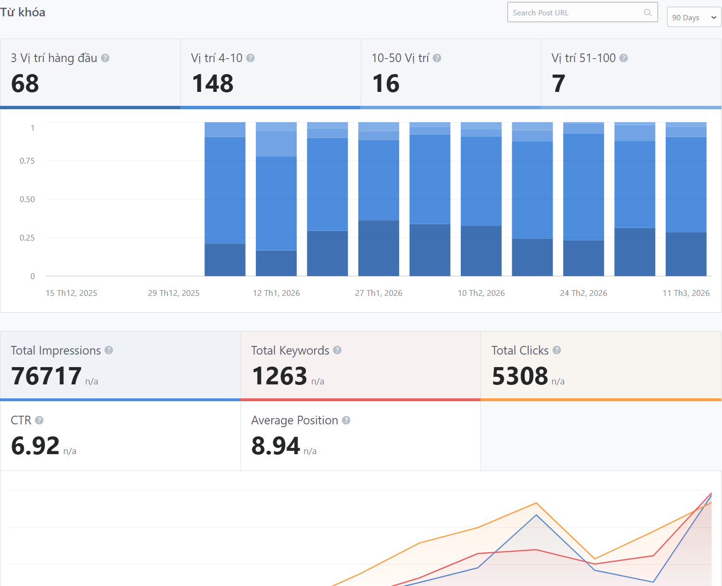Click Total Impressions help icon
The width and height of the screenshot is (722, 586).
pyautogui.click(x=109, y=350)
